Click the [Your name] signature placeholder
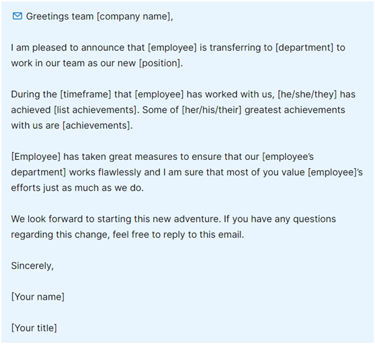375x344 pixels. 38,297
